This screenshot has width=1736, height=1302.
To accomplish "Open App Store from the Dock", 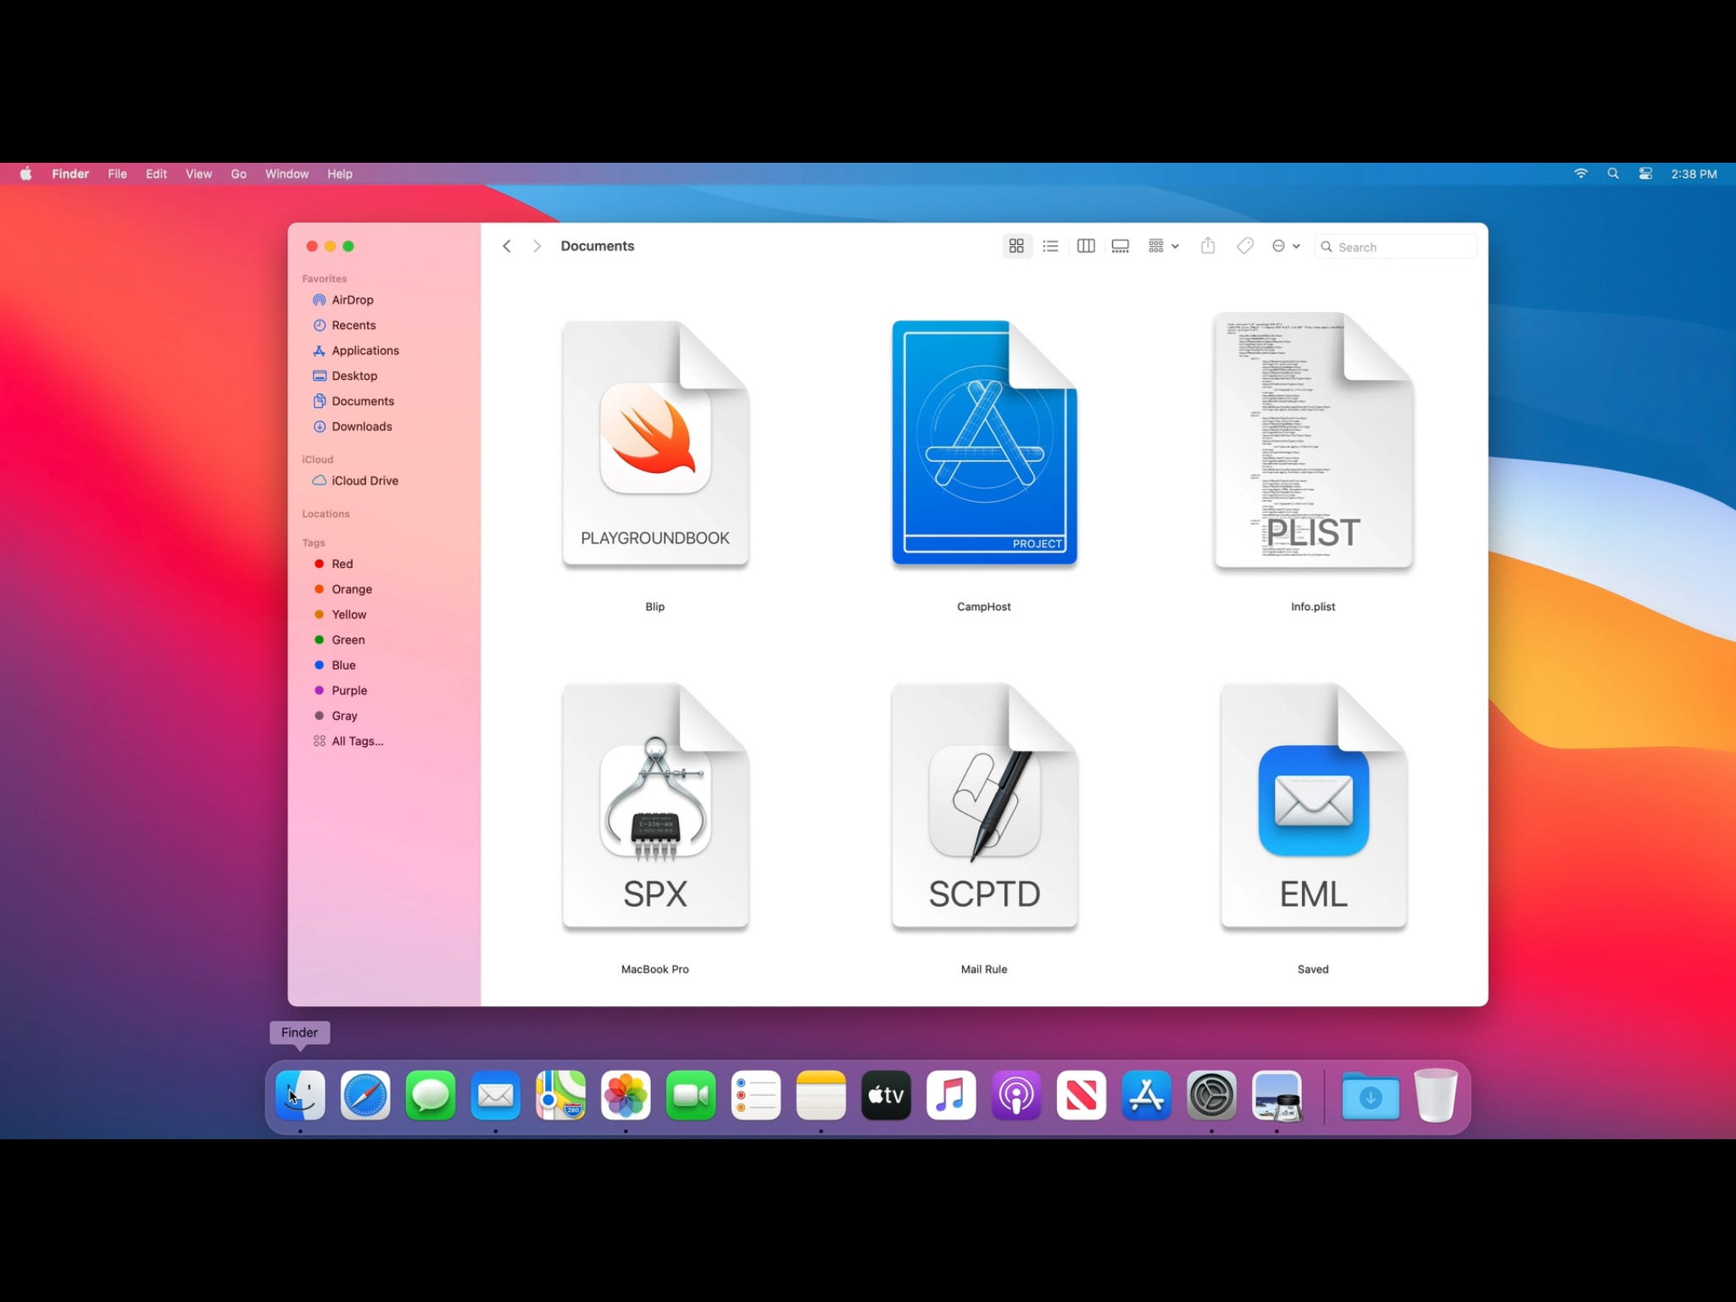I will tap(1146, 1095).
